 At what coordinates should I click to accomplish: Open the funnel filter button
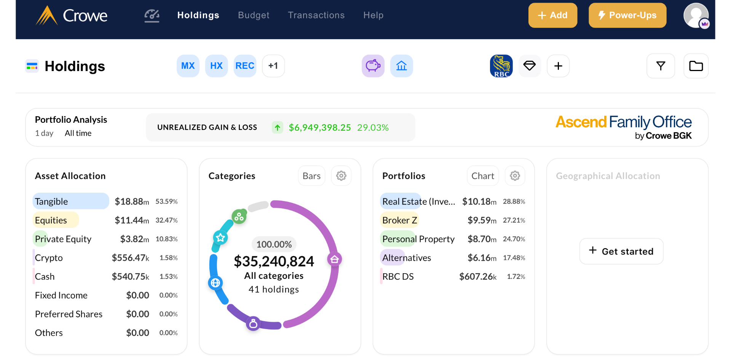661,66
